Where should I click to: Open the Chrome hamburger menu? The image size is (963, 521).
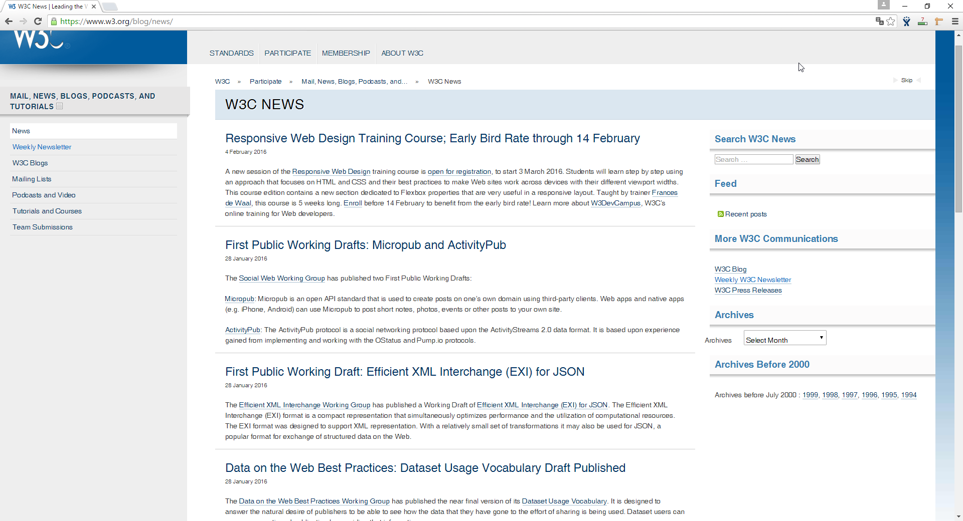955,21
